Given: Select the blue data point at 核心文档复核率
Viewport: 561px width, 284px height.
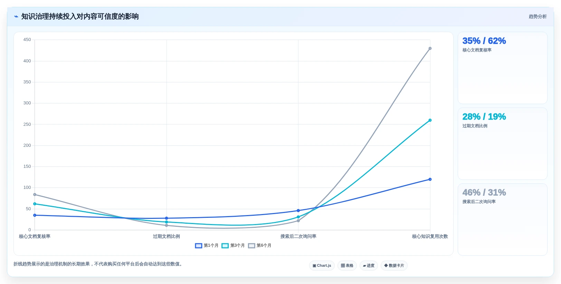Looking at the screenshot, I should [35, 215].
